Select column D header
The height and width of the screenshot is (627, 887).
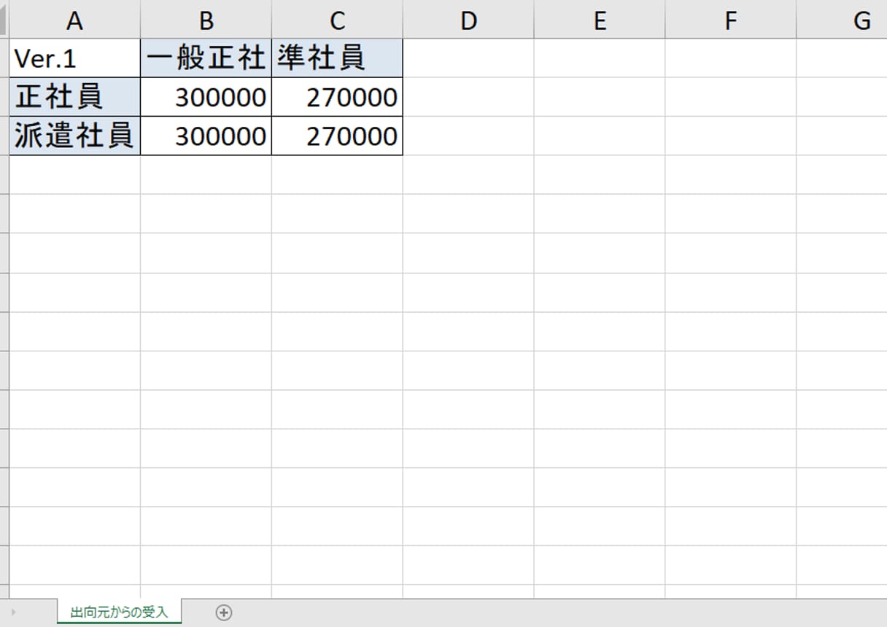tap(468, 20)
